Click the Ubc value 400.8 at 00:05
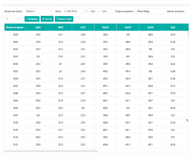The width and height of the screenshot is (191, 156). [x=128, y=42]
